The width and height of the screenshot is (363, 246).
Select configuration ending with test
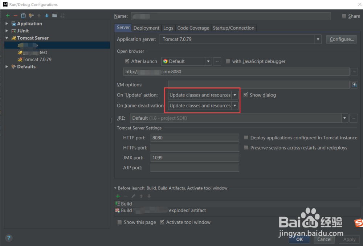coord(32,52)
